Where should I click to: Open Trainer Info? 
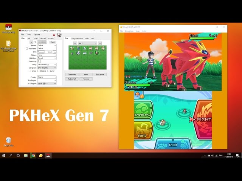72,75
